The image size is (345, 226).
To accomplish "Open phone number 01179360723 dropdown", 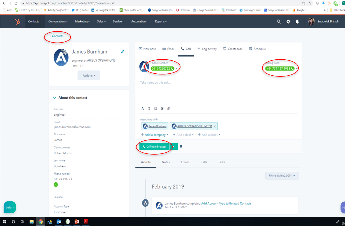I will [176, 69].
